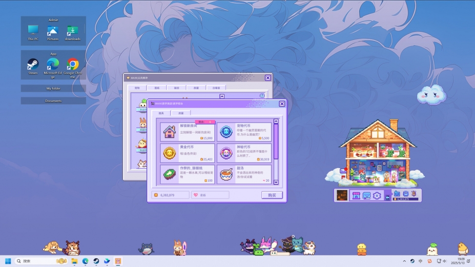Viewport: 475px width, 267px height.
Task: Switch to the 宠物 tab in back window
Action: click(137, 88)
